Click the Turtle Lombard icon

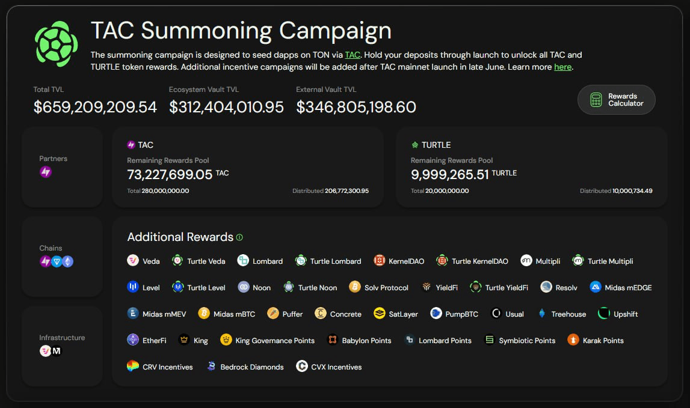click(x=301, y=261)
